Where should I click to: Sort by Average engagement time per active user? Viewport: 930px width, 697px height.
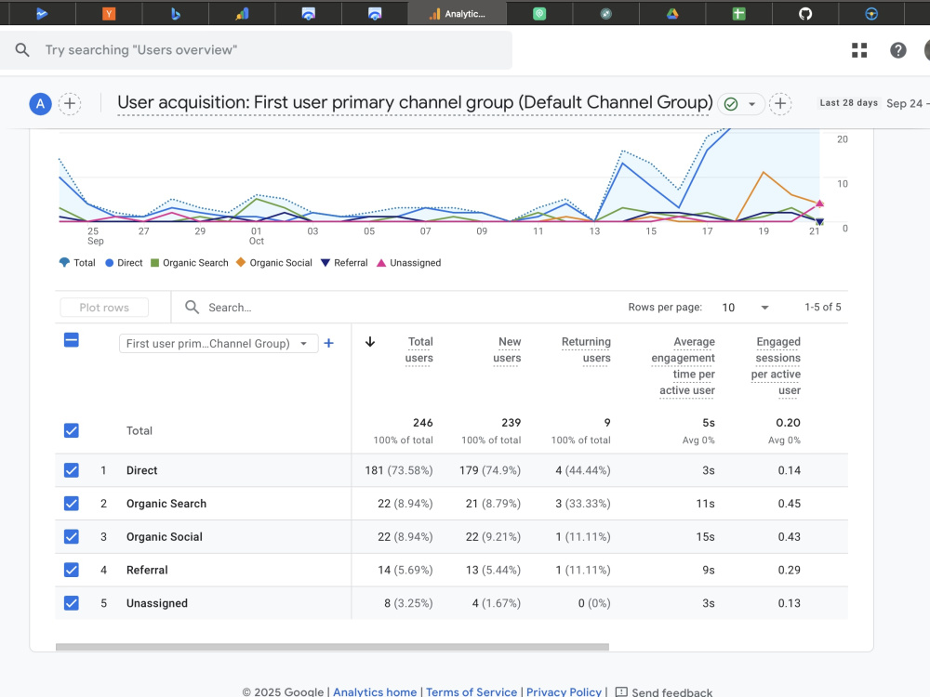click(684, 365)
